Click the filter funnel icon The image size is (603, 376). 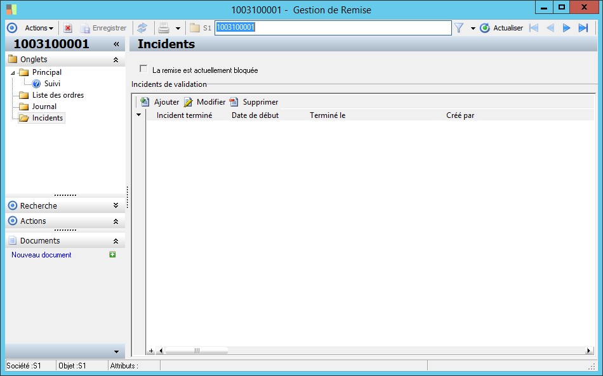458,28
